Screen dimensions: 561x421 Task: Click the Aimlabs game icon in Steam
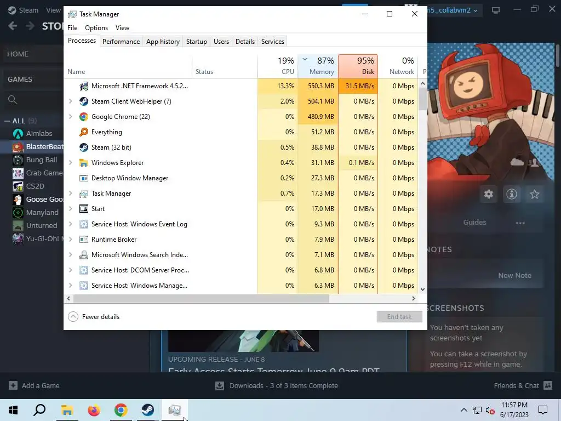[18, 134]
